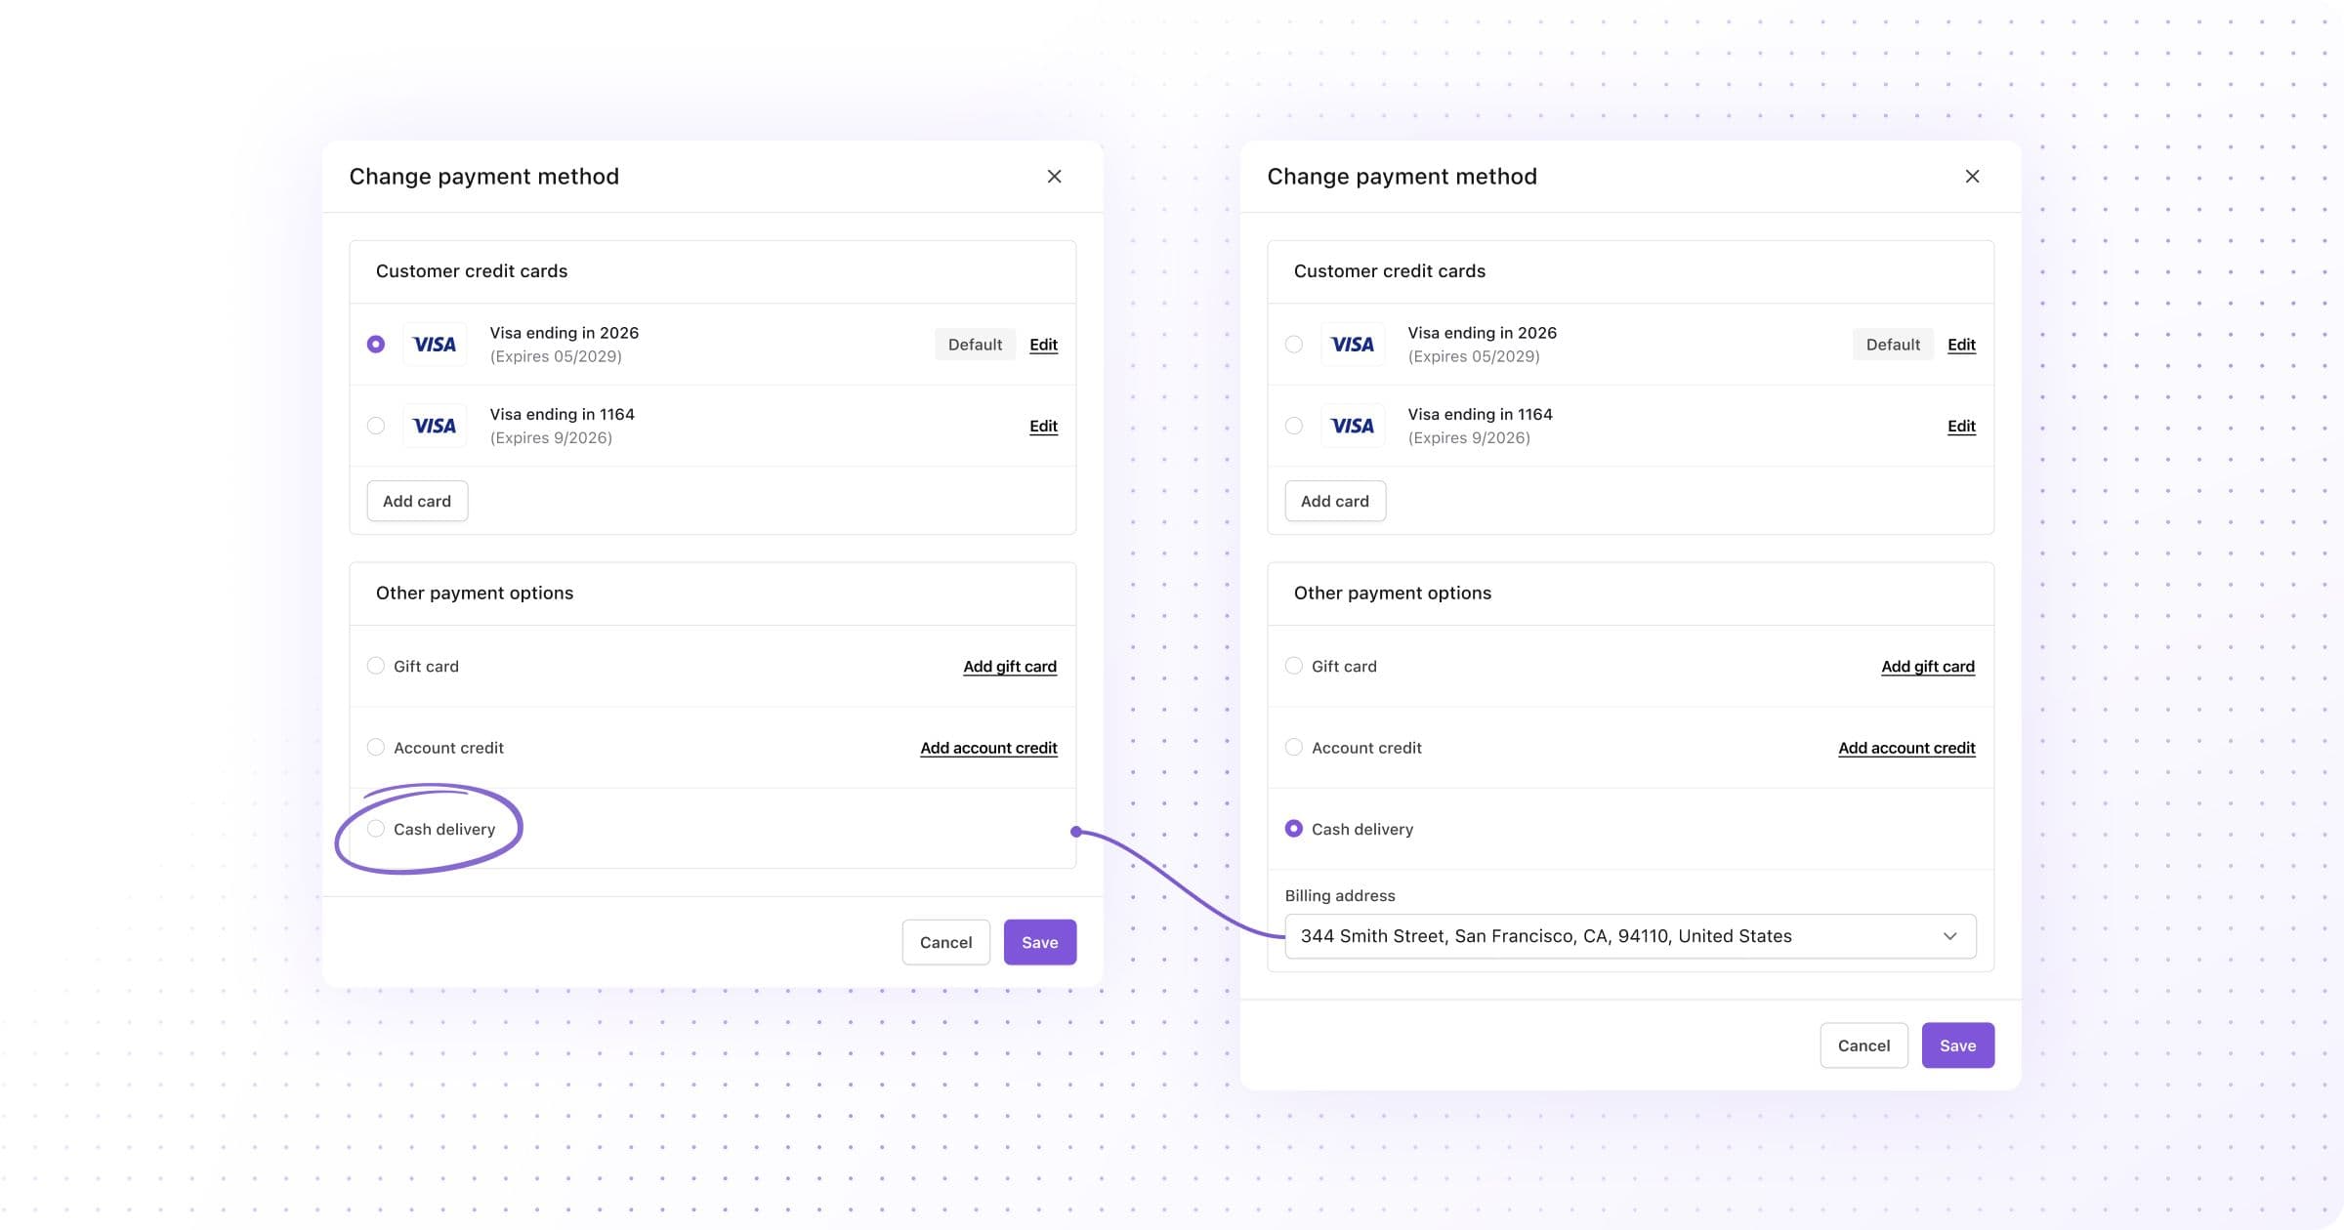Screen dimensions: 2344x1230
Task: Edit Visa ending in 1164, right dialog
Action: [1961, 426]
